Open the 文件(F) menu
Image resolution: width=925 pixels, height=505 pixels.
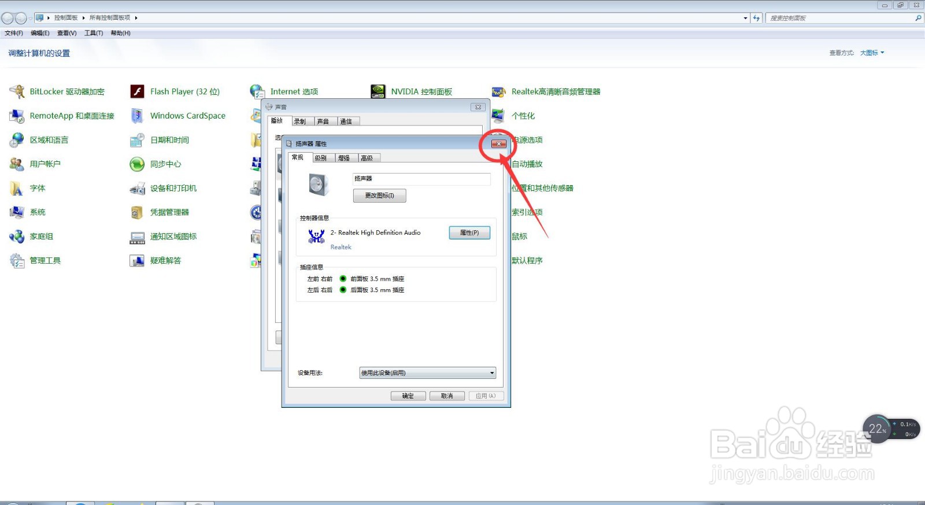(14, 33)
